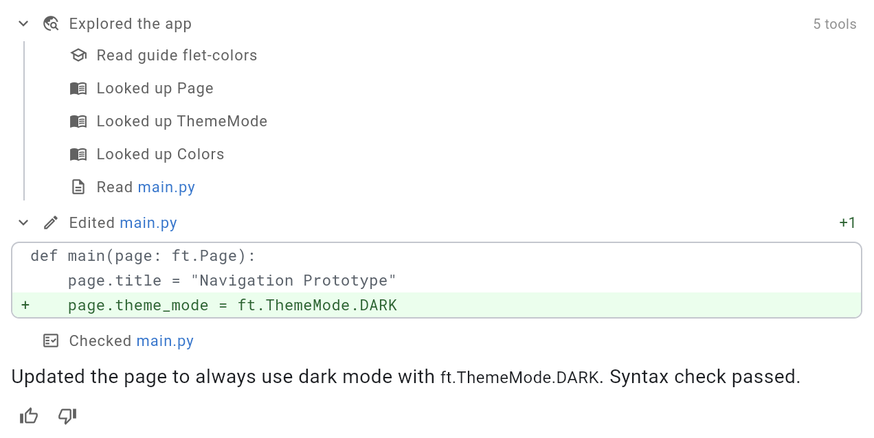Collapse the Edited main.py section
874x438 pixels.
click(23, 223)
